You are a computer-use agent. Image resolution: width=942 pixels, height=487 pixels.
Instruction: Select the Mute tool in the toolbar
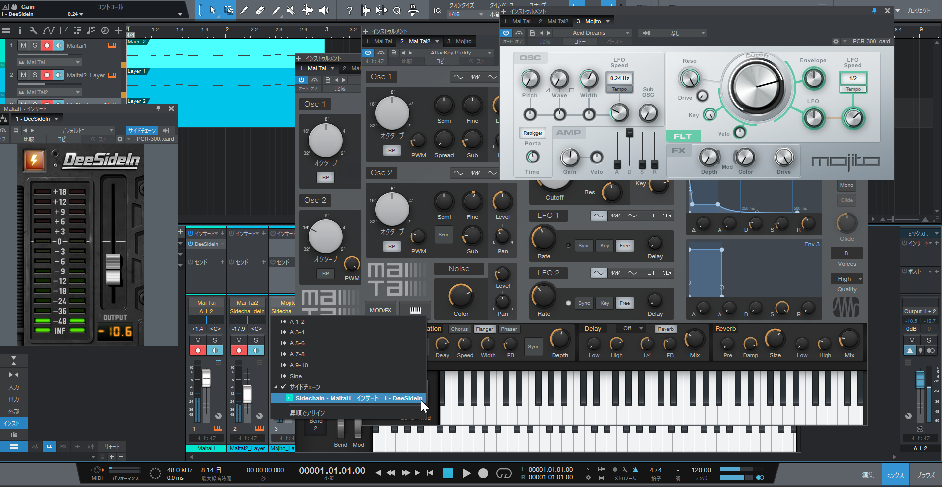[291, 10]
